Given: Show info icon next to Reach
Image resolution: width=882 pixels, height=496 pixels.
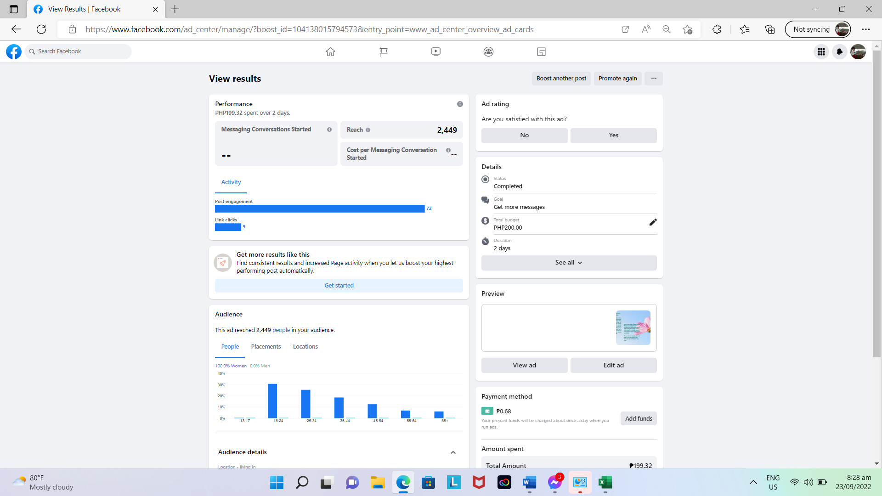Looking at the screenshot, I should click(x=368, y=130).
